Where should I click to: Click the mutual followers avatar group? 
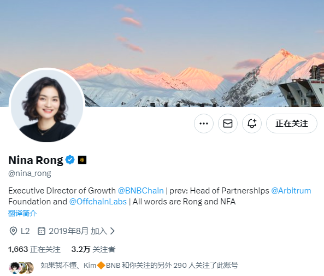point(21,267)
